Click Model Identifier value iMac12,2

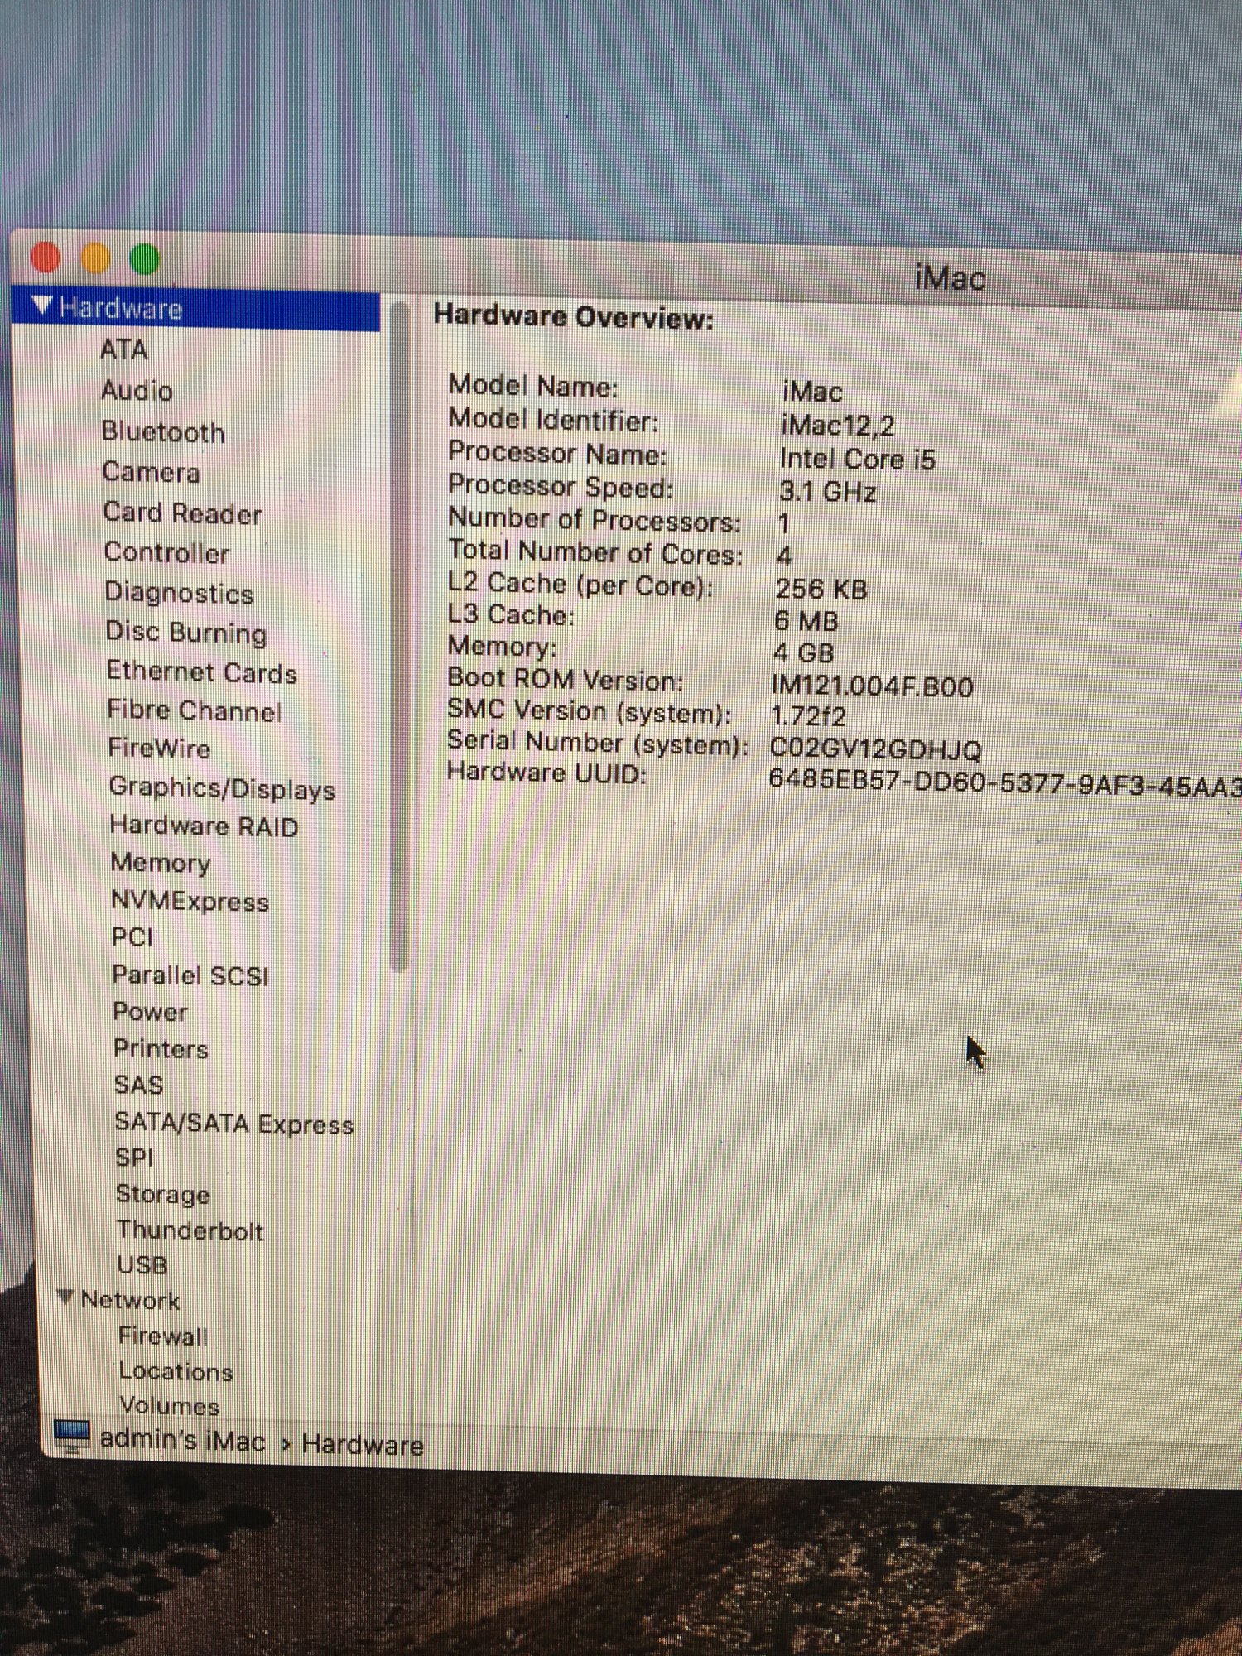coord(838,426)
